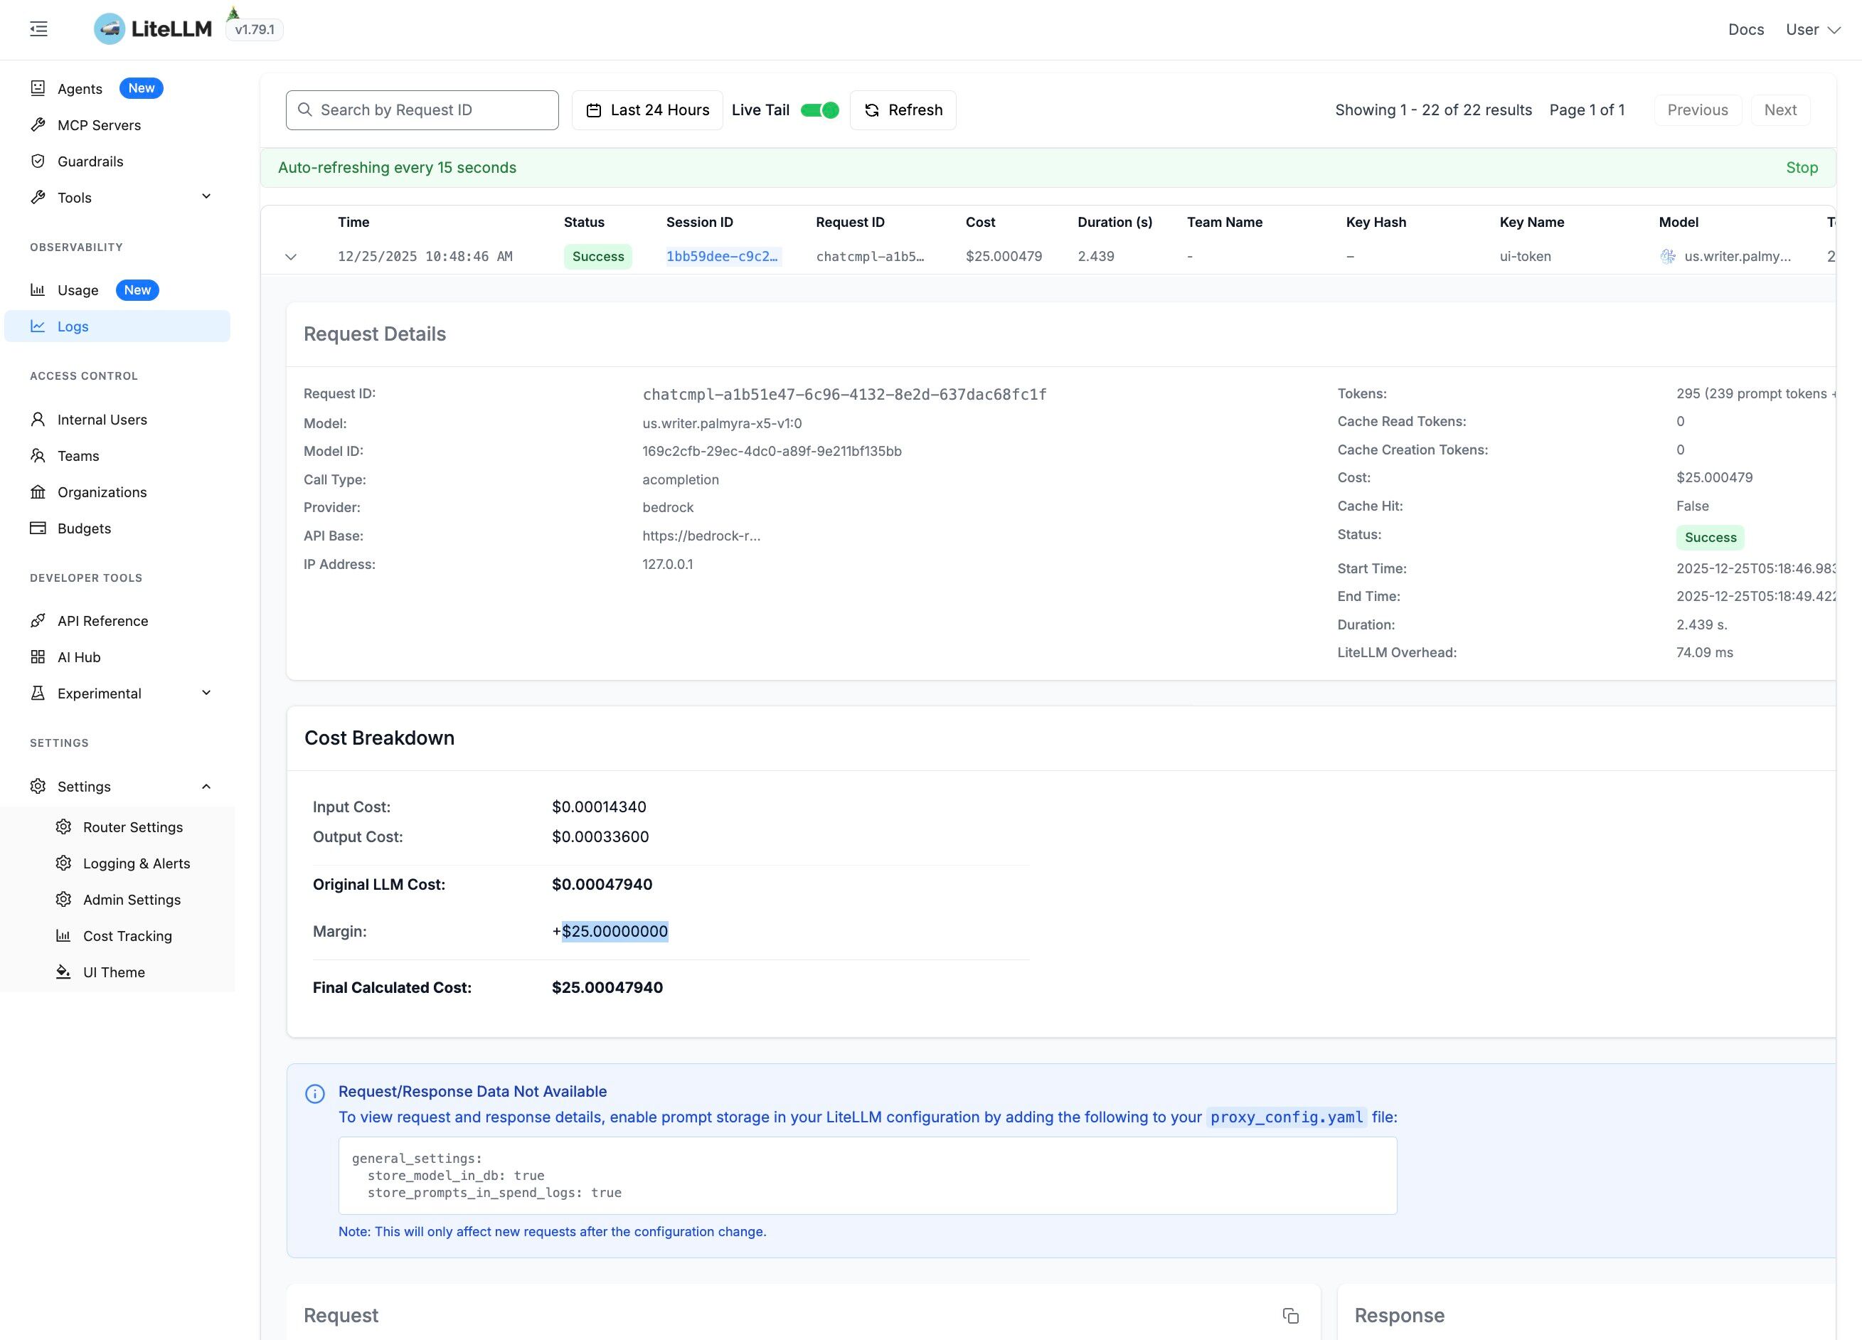Stop the auto-refresh
This screenshot has height=1340, width=1862.
point(1802,168)
